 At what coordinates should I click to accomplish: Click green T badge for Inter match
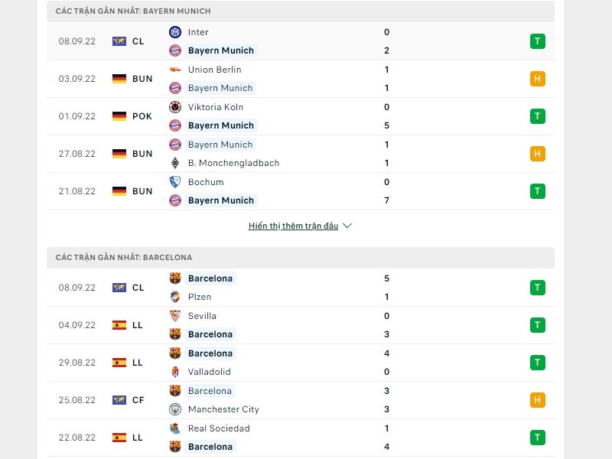coord(537,41)
